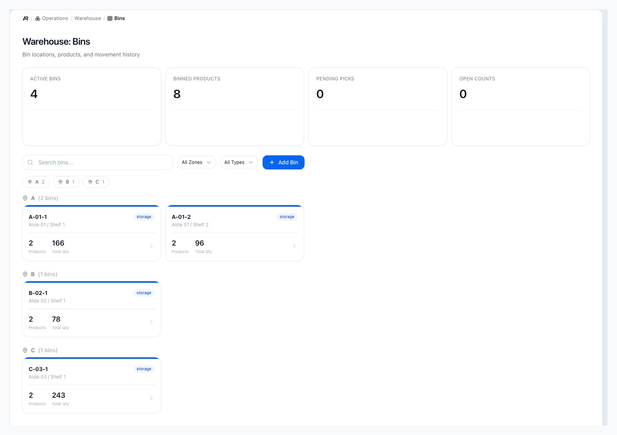This screenshot has width=617, height=435.
Task: Click the Bins grid icon in breadcrumb
Action: pyautogui.click(x=110, y=18)
